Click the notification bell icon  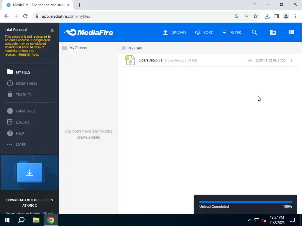52,30
